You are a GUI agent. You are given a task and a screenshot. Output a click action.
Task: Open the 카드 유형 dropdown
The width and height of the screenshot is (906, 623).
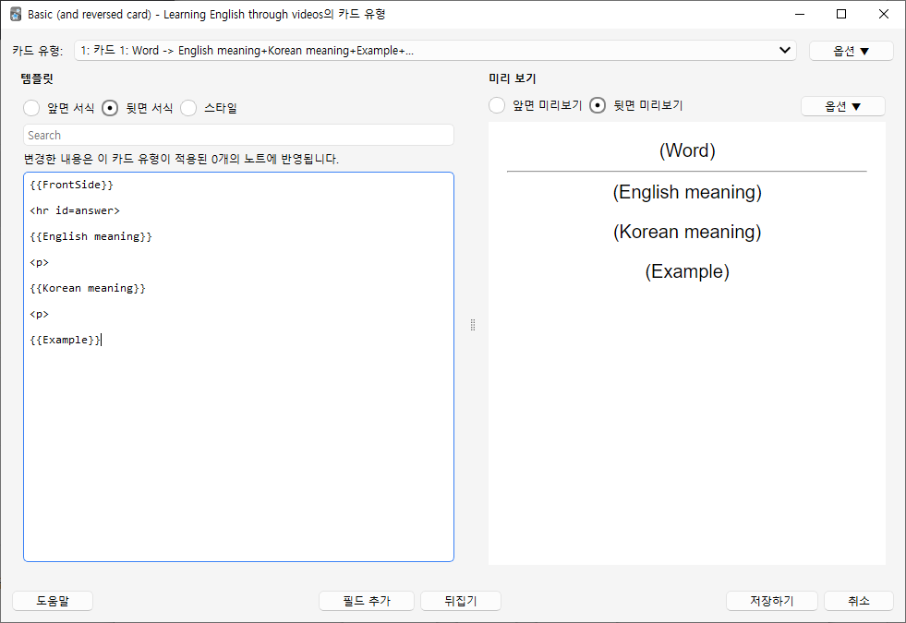click(x=435, y=50)
